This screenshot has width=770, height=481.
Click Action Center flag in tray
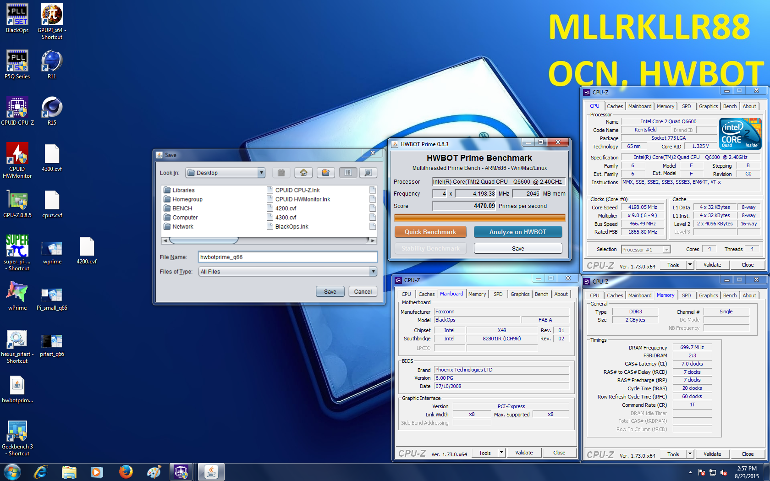point(701,472)
